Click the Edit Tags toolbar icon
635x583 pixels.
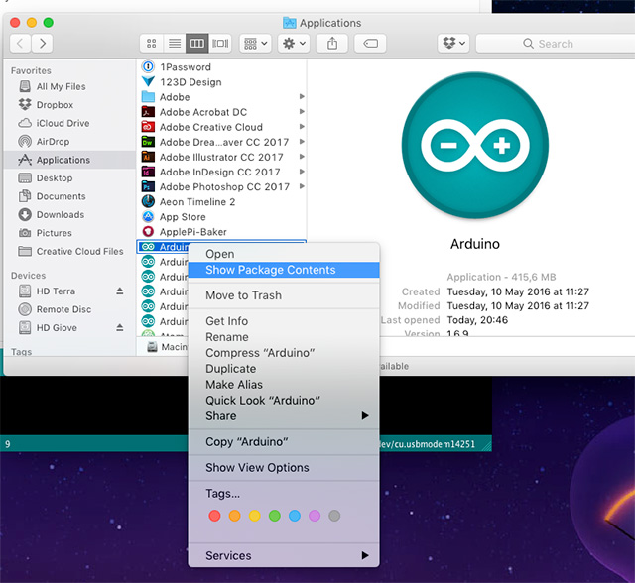369,44
